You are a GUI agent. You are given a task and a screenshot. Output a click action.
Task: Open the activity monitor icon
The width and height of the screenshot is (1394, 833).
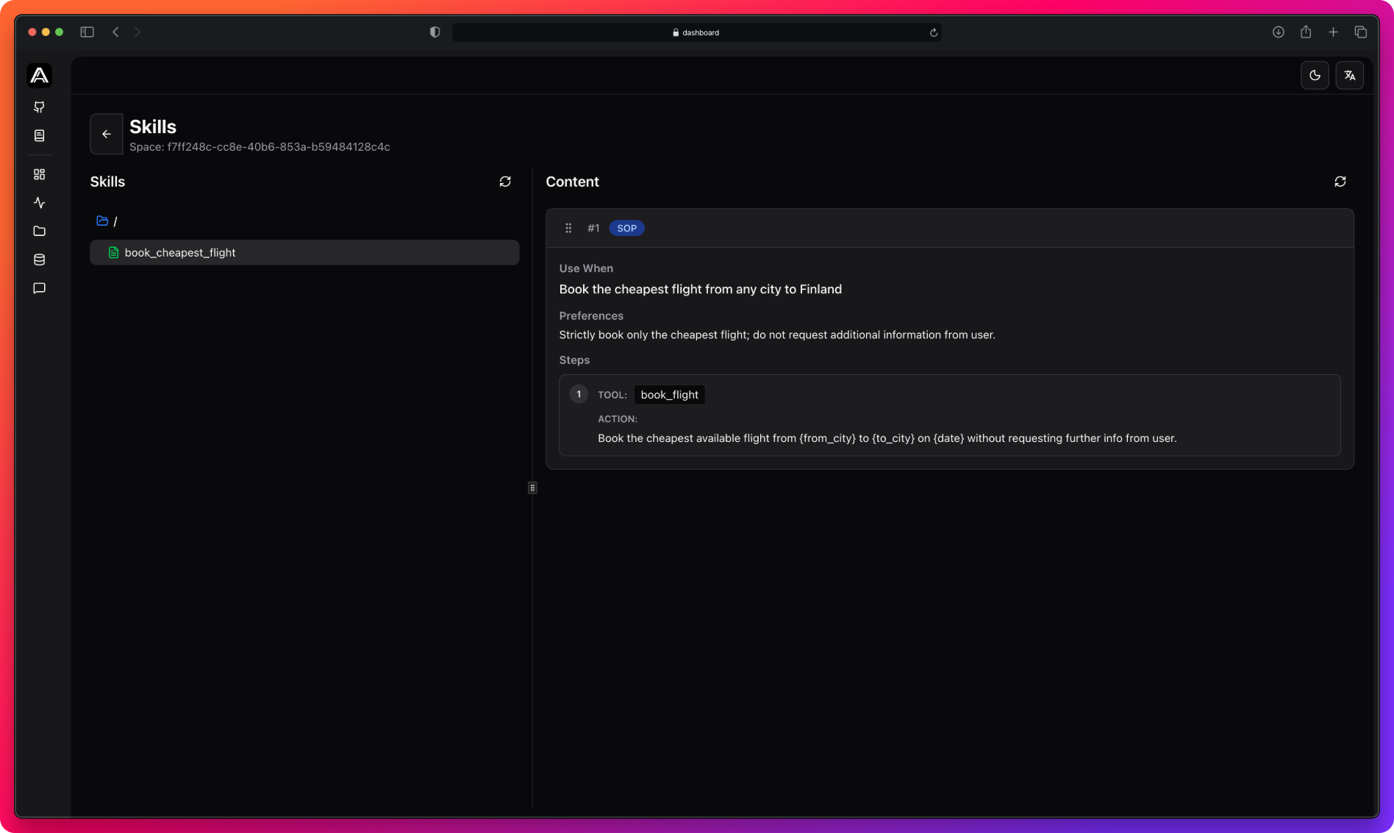(x=40, y=203)
